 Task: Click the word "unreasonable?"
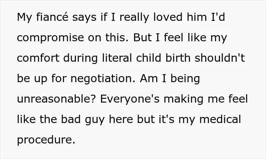[x=57, y=99]
